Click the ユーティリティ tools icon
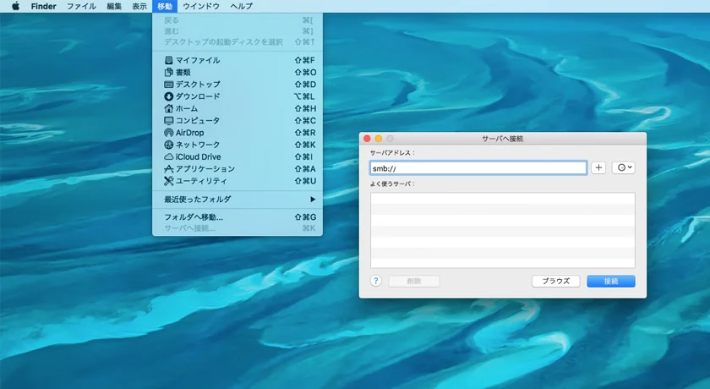Image resolution: width=710 pixels, height=389 pixels. 168,181
